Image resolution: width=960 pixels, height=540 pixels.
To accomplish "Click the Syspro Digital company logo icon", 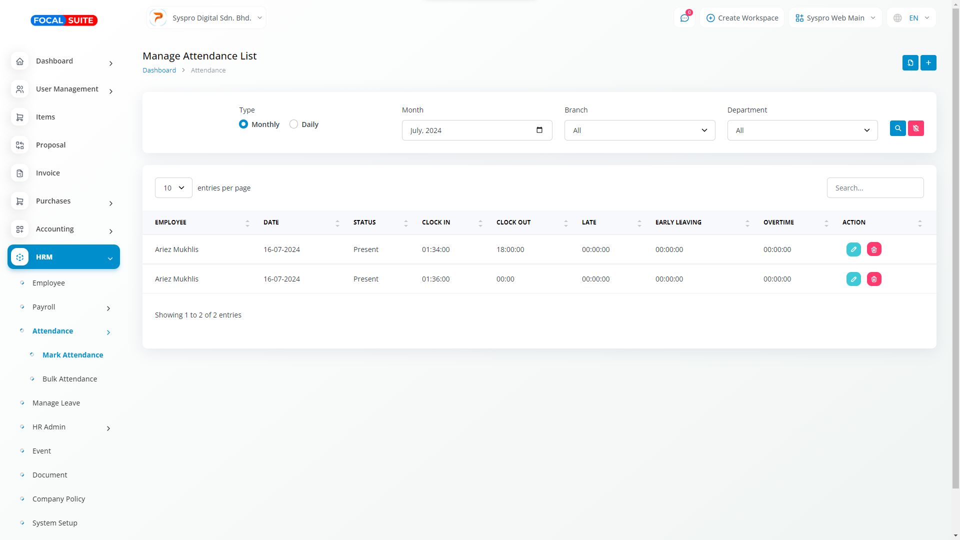I will pyautogui.click(x=158, y=18).
